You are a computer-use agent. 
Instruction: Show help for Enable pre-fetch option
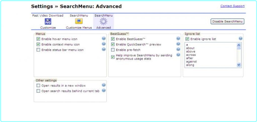178,49
